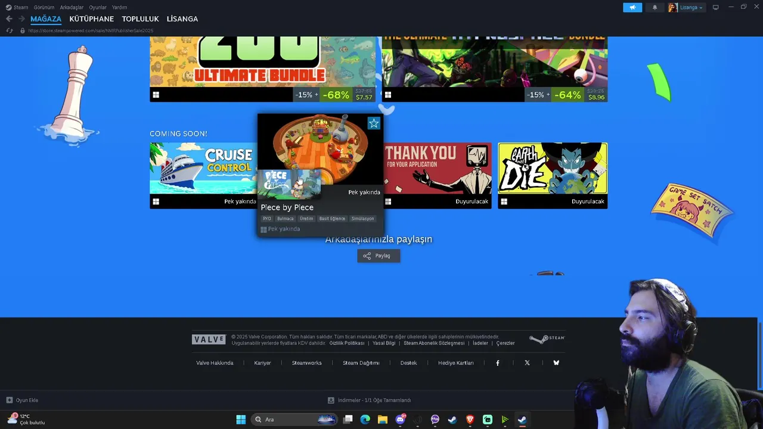
Task: Open the weather widget showing 12°C
Action: (x=26, y=419)
